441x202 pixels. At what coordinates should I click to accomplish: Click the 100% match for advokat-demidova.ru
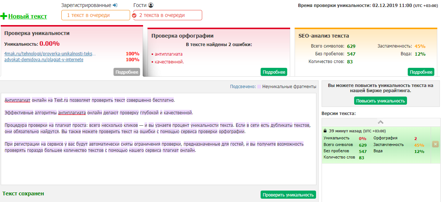[x=132, y=59]
